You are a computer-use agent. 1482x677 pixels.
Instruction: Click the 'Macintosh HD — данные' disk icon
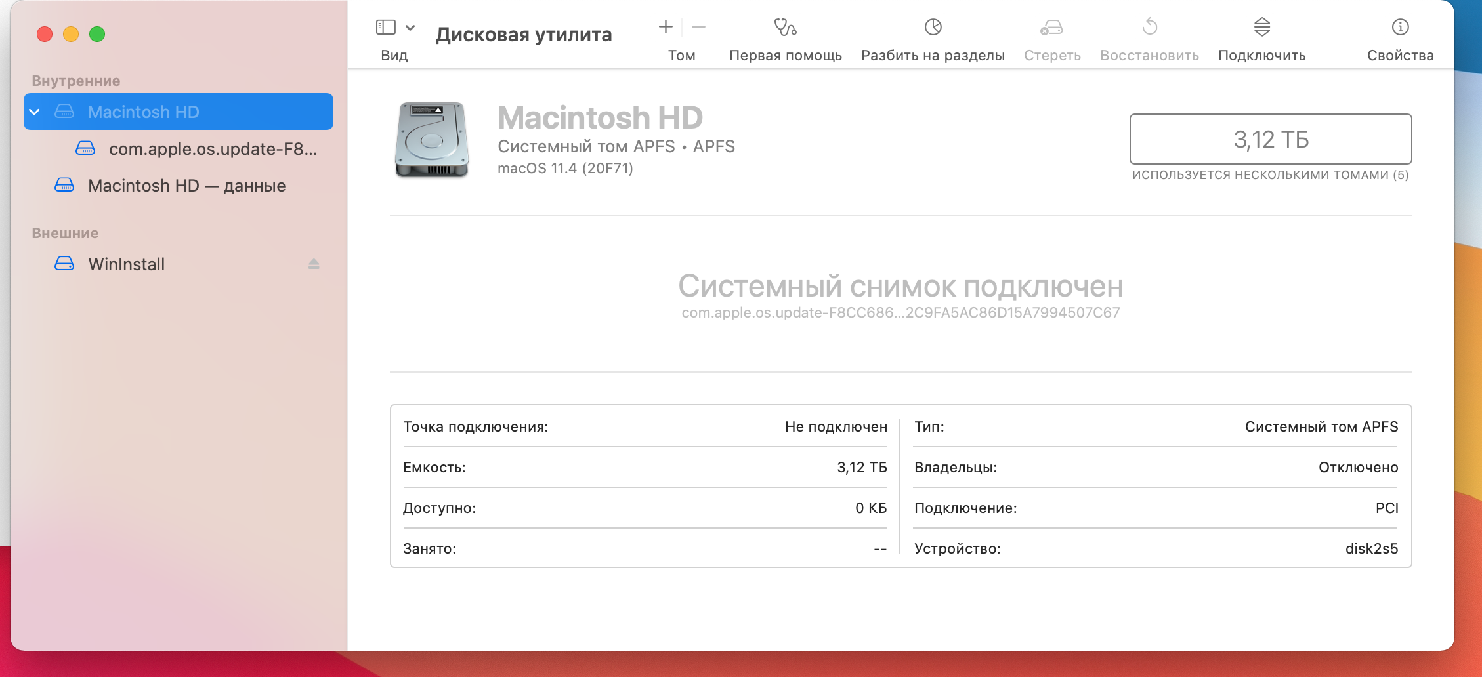pyautogui.click(x=64, y=185)
